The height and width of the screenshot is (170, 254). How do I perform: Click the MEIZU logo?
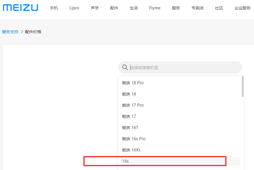click(x=20, y=8)
